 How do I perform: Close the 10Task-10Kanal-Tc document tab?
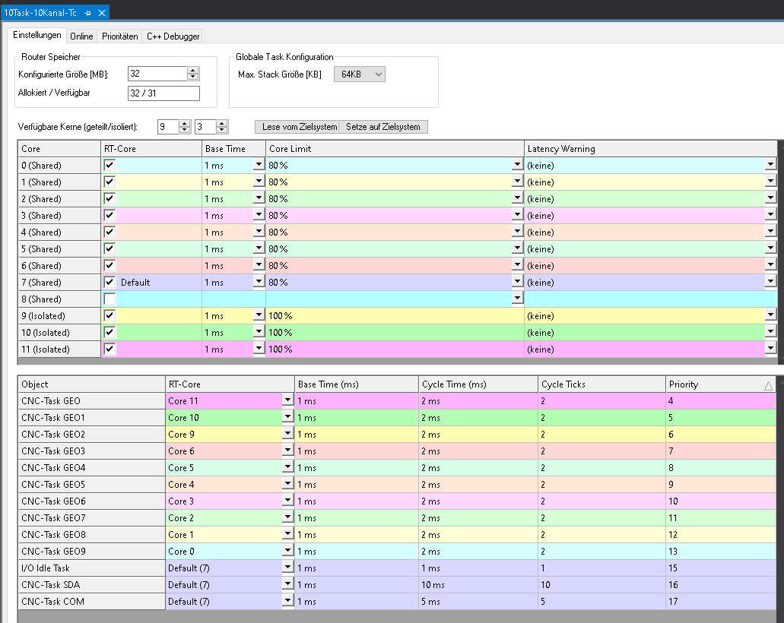pyautogui.click(x=102, y=13)
